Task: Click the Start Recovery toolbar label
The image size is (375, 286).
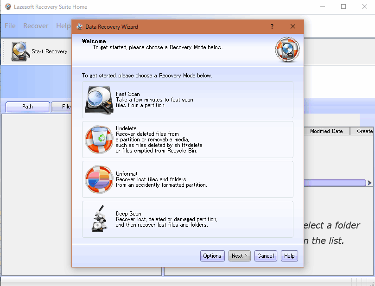Action: click(50, 51)
